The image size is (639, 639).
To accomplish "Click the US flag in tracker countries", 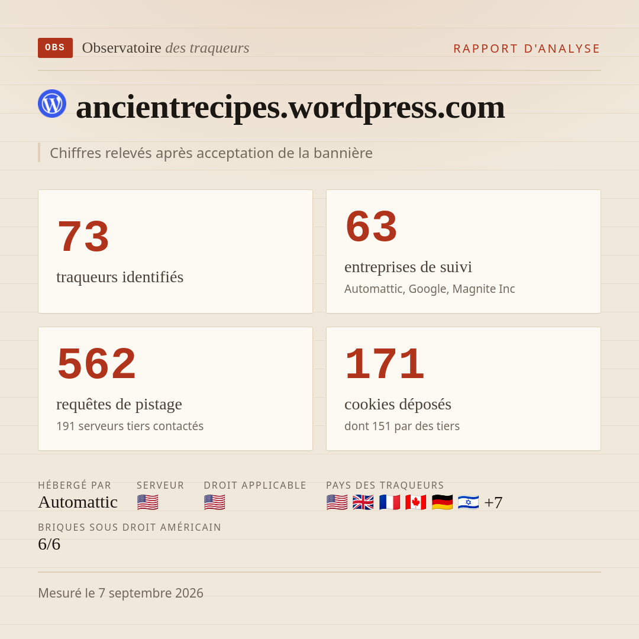I will 337,502.
